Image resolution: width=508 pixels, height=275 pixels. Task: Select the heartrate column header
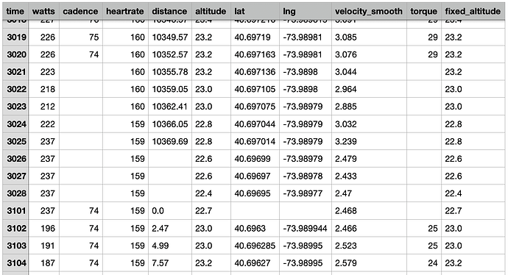(125, 11)
